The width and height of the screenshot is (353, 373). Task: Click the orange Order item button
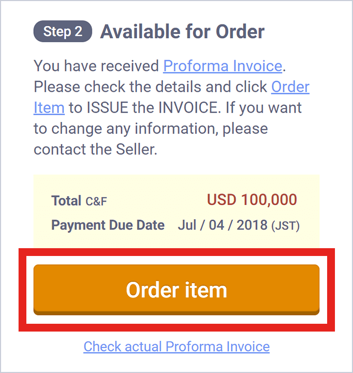(176, 290)
